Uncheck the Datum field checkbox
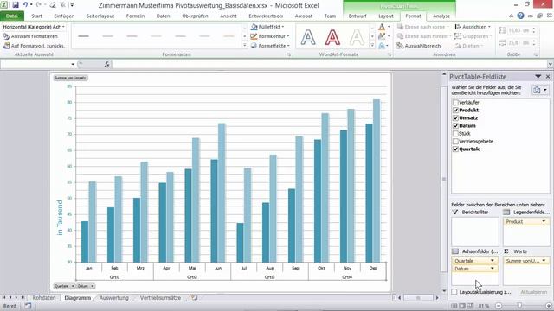 (x=455, y=126)
